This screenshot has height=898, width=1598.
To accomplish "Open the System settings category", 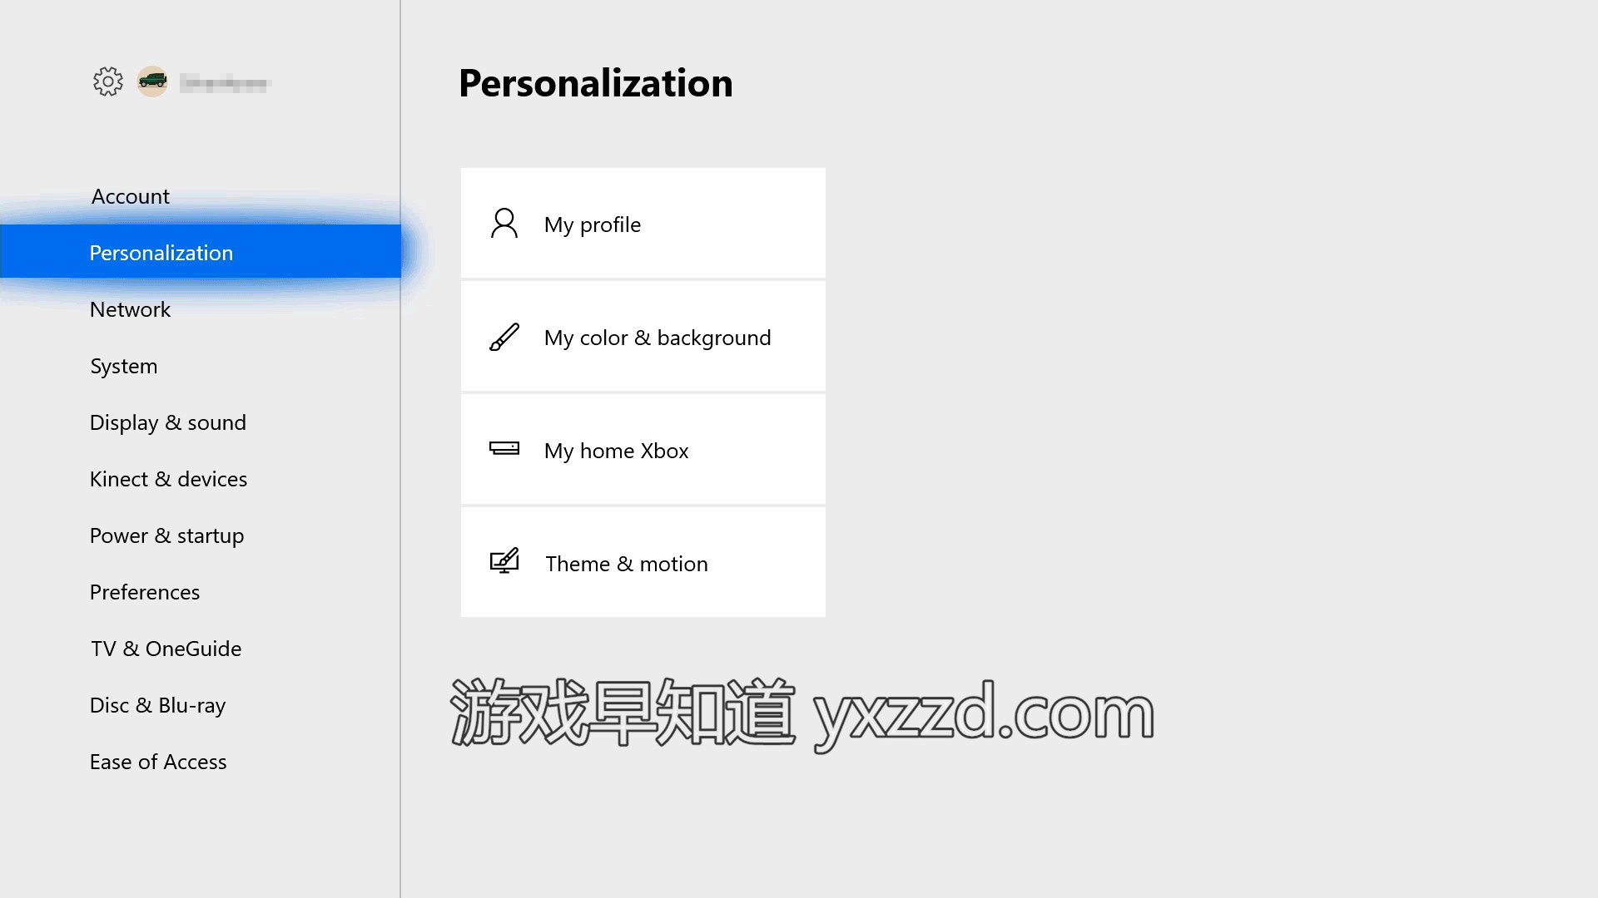I will [x=123, y=366].
